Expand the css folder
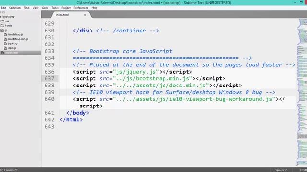Viewport: 307px width, 172px height. [2, 21]
